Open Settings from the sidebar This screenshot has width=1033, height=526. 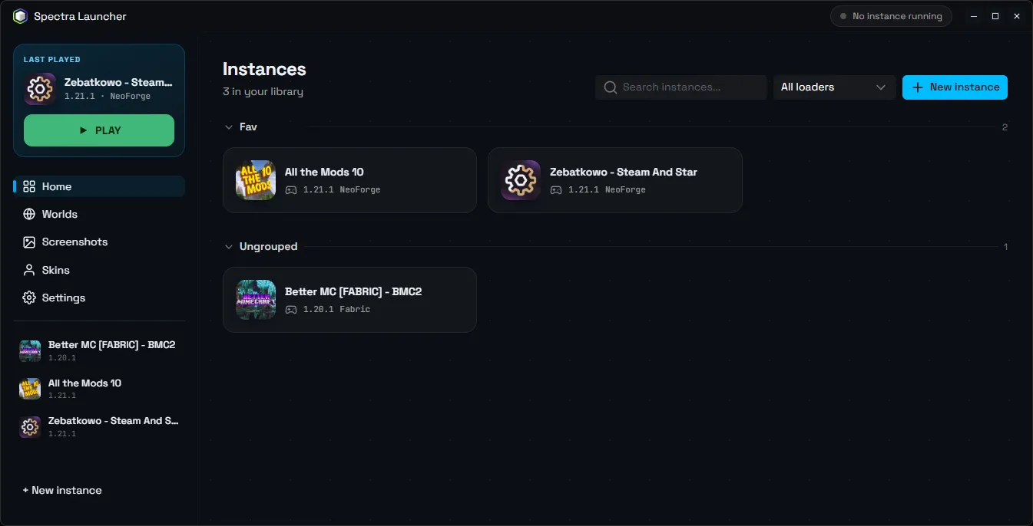click(x=99, y=298)
